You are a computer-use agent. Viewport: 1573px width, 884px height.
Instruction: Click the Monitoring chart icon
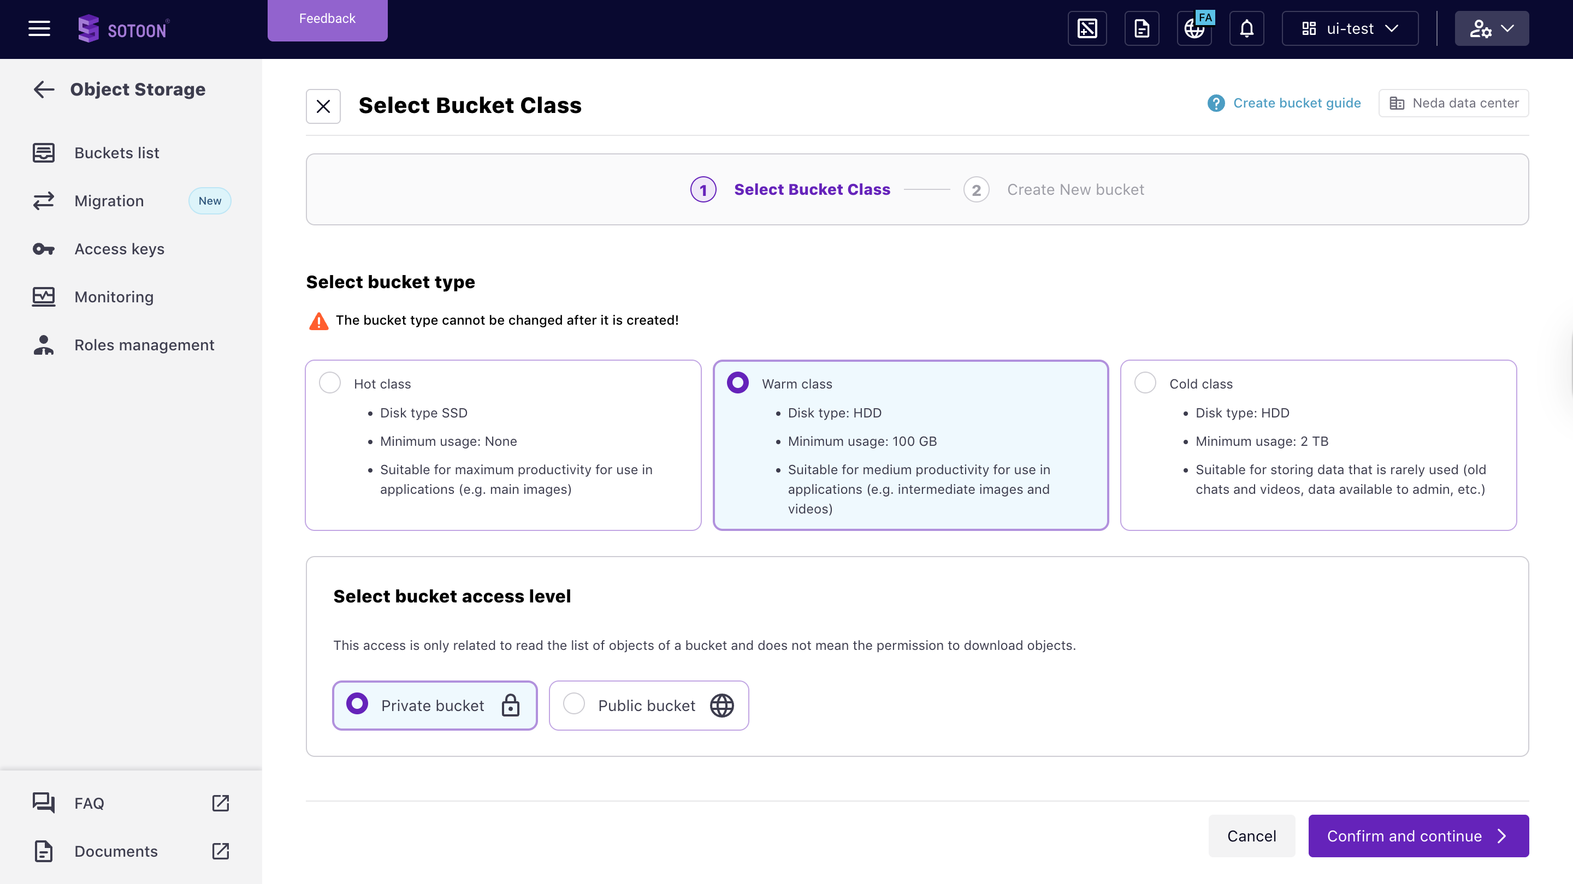[43, 297]
